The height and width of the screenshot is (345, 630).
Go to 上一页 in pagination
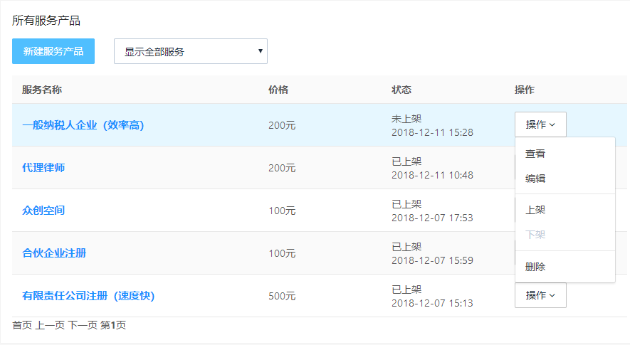click(50, 325)
